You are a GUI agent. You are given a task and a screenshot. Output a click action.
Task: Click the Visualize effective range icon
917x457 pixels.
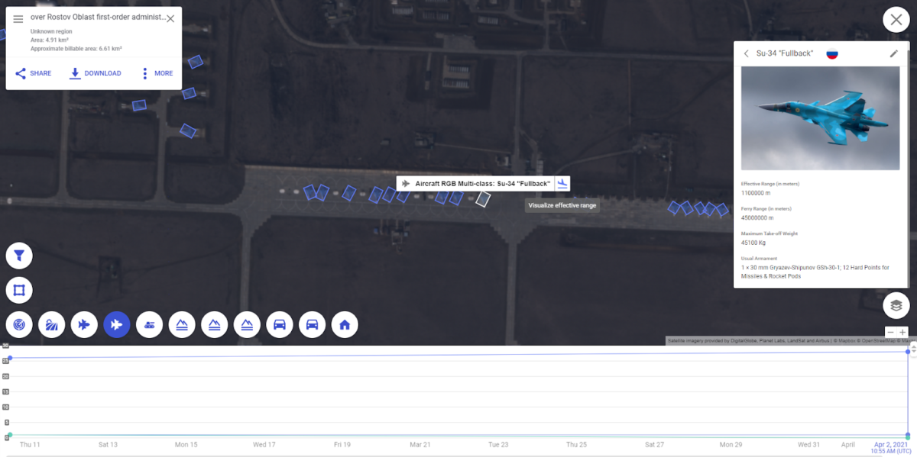[563, 183]
